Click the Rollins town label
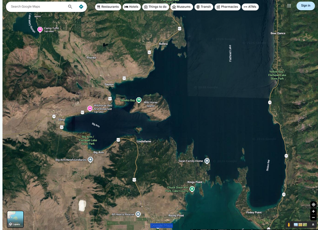 163,44
